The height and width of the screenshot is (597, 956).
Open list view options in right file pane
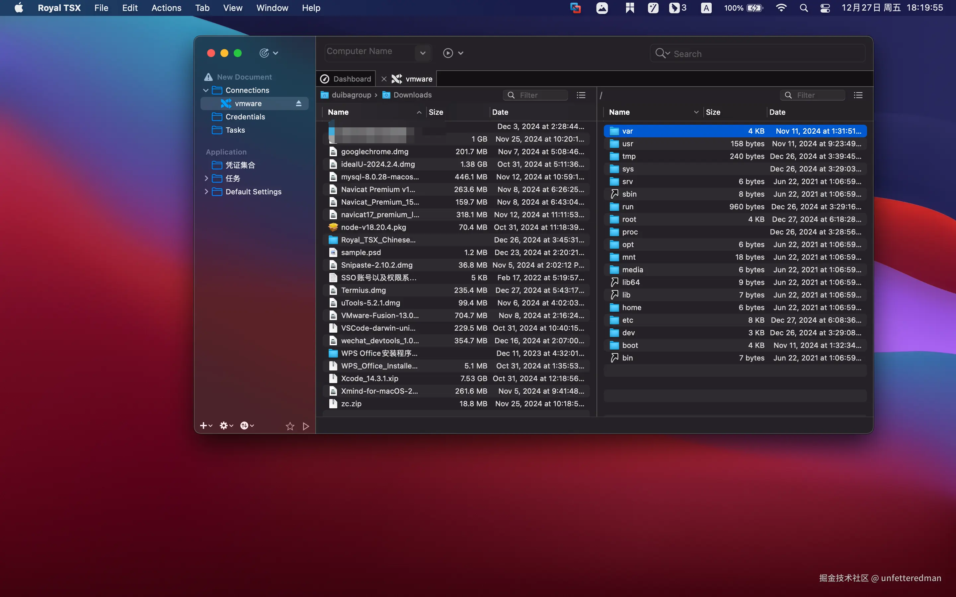pos(858,95)
